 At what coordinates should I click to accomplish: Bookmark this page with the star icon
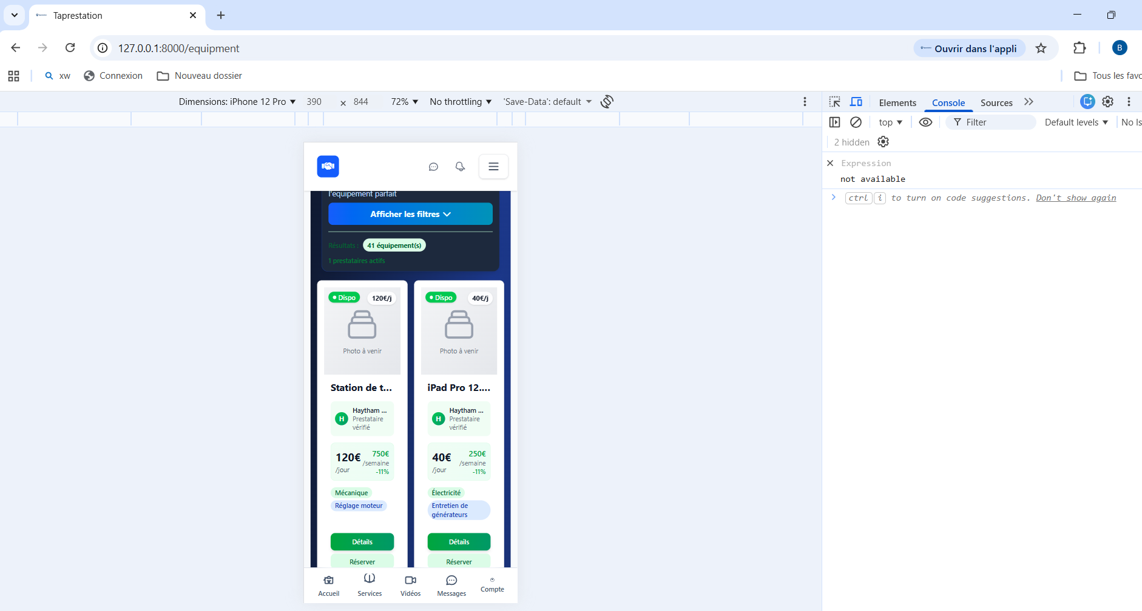(1041, 48)
